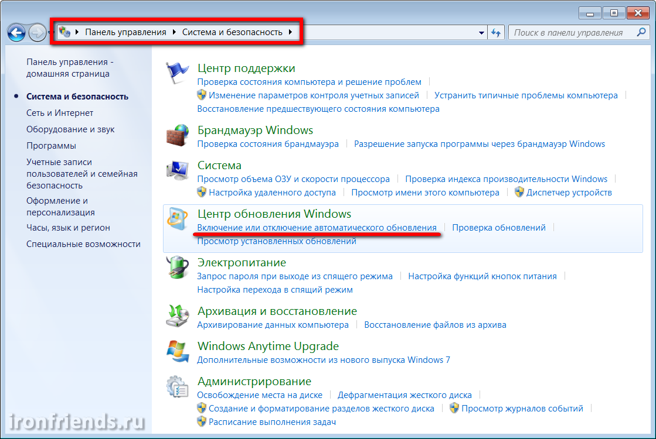Image resolution: width=656 pixels, height=439 pixels.
Task: Expand the arrow after Панель управления breadcrumb
Action: (x=175, y=32)
